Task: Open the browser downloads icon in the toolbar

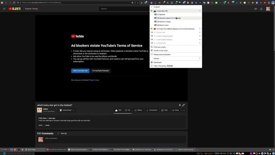Action: coord(141,3)
